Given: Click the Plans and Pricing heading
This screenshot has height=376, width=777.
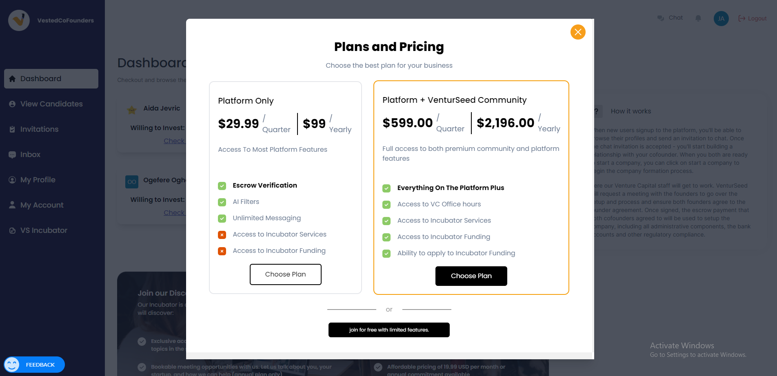Looking at the screenshot, I should 389,47.
